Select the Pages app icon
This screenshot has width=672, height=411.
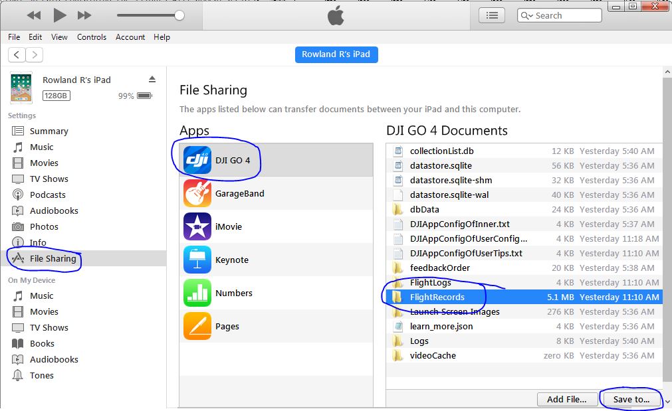tap(197, 326)
